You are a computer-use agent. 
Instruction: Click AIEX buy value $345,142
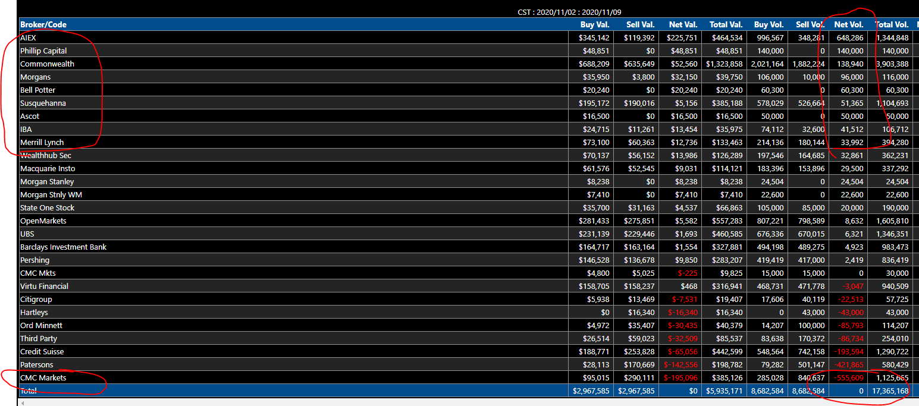click(x=594, y=37)
